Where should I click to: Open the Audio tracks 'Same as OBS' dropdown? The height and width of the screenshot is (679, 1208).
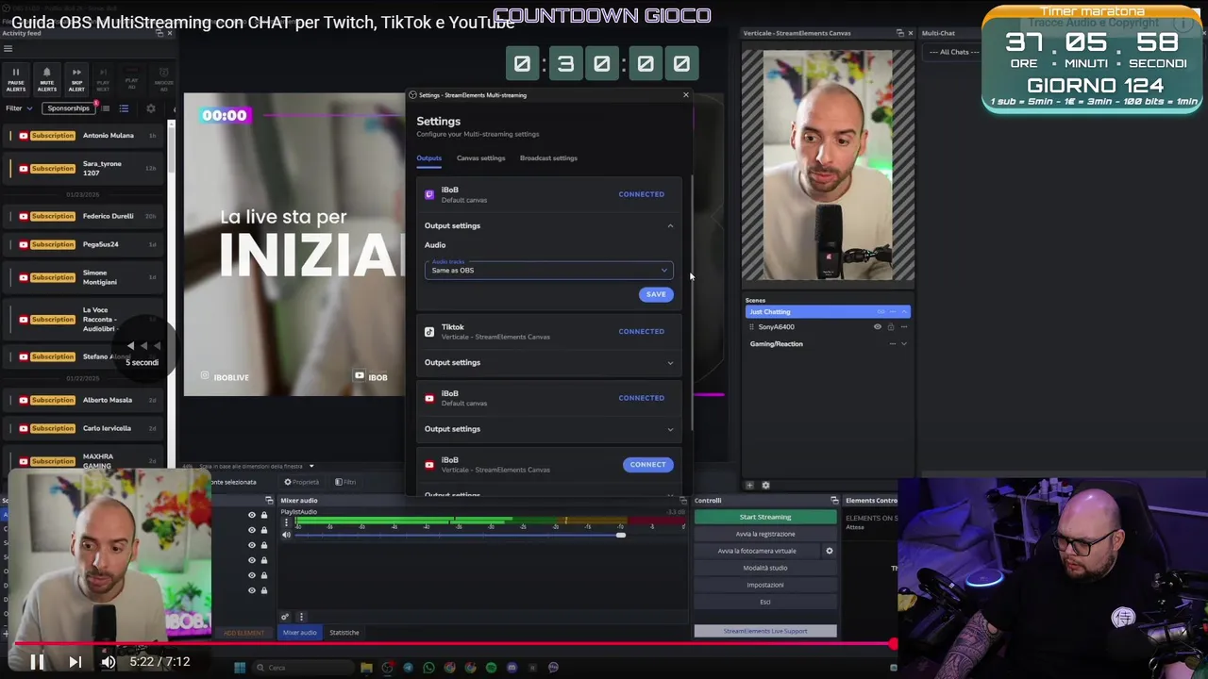[548, 270]
